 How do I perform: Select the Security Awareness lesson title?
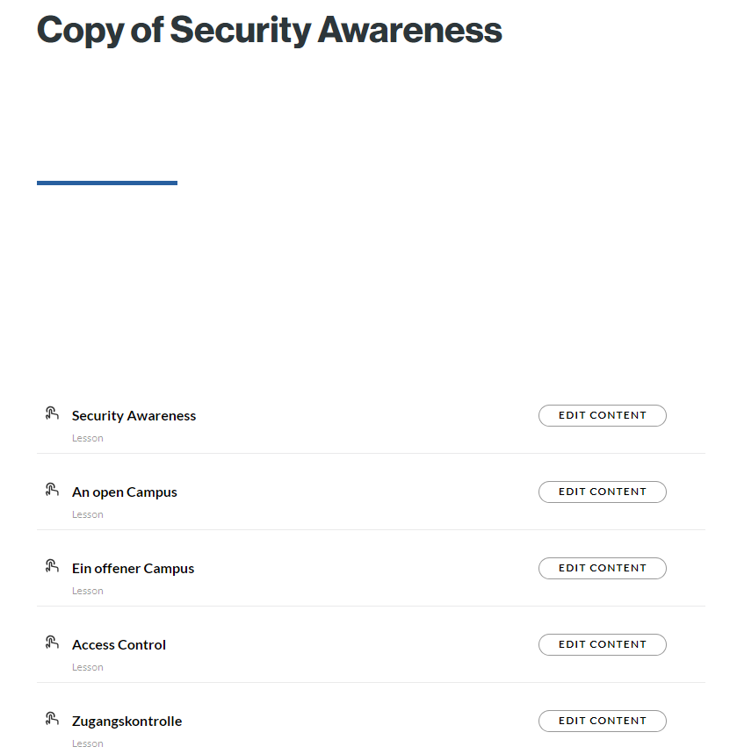point(134,416)
